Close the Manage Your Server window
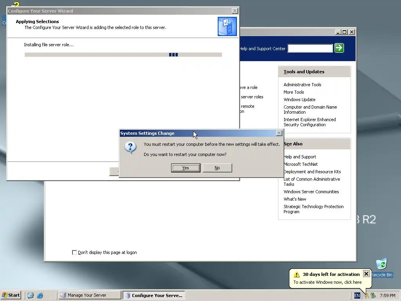Viewport: 401px width, 301px height. coord(352,32)
